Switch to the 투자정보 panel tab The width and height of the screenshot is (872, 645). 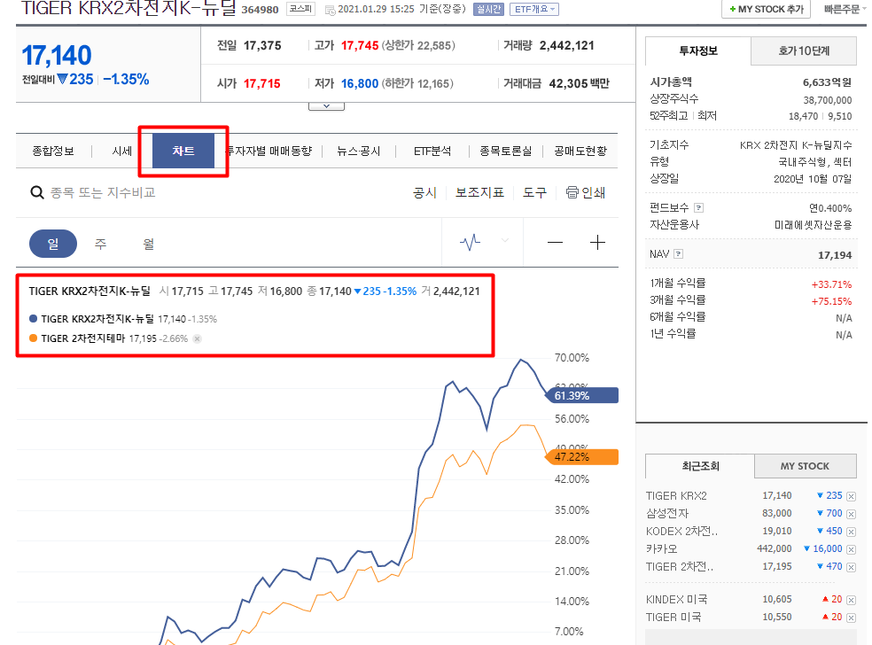(x=698, y=51)
